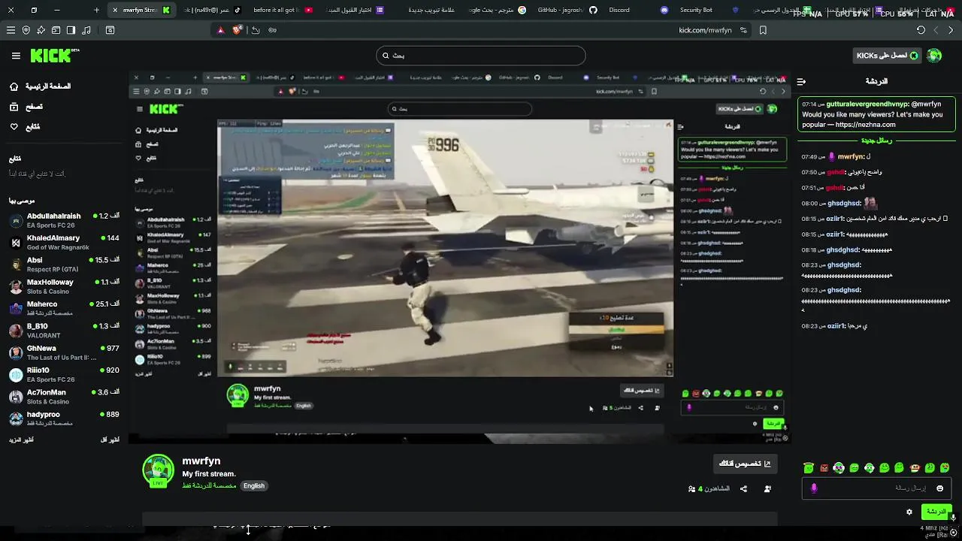The image size is (962, 541).
Task: Bookmark this page with bookmark icon
Action: [x=763, y=30]
